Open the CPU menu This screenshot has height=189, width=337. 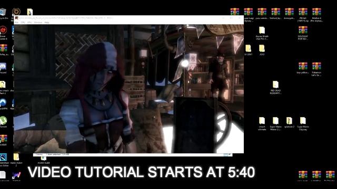point(23,22)
